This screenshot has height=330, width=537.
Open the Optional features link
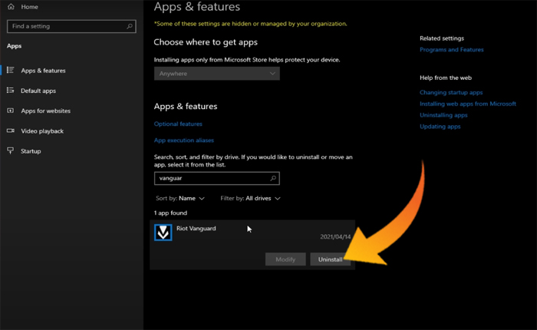tap(178, 124)
